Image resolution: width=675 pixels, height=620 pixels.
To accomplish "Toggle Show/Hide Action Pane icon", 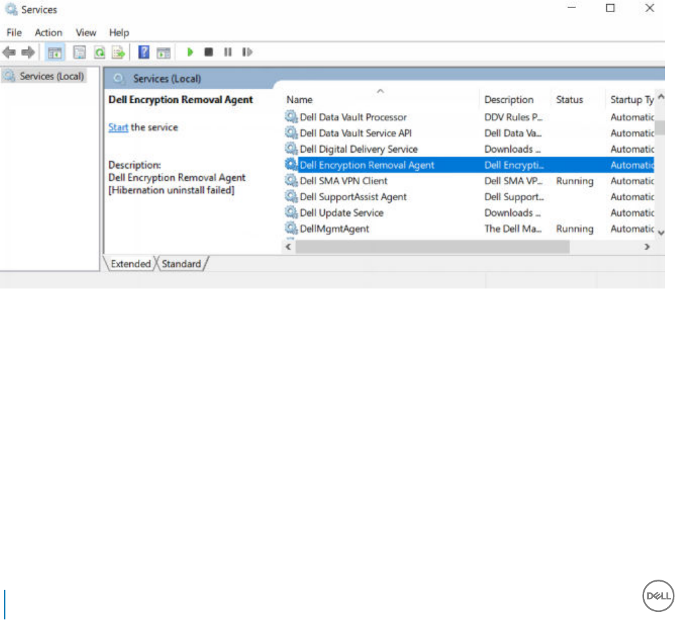I will click(164, 52).
